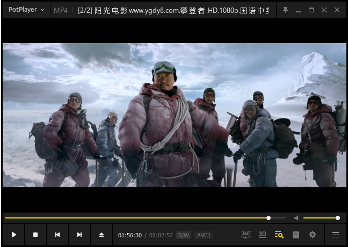Click the eject/open file button
Viewport: 348px width, 247px height.
[102, 235]
